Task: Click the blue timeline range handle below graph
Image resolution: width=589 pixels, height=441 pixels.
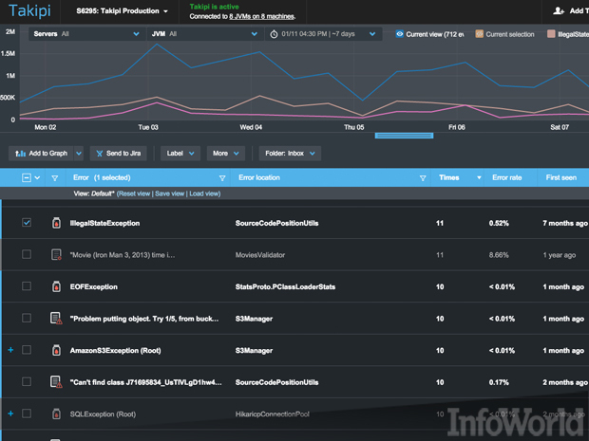Action: 405,136
